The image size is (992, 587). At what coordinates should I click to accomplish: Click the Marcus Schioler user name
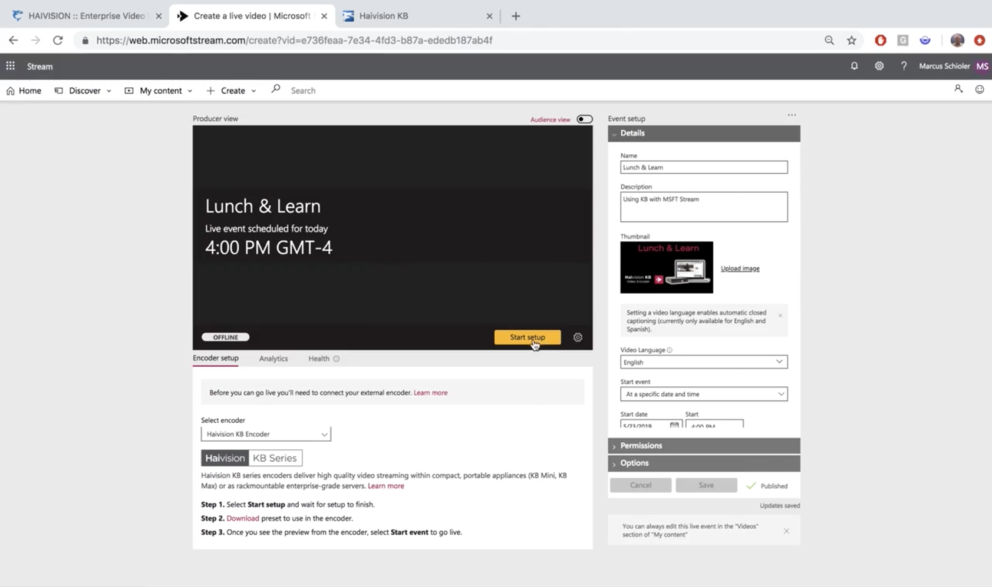pos(944,66)
